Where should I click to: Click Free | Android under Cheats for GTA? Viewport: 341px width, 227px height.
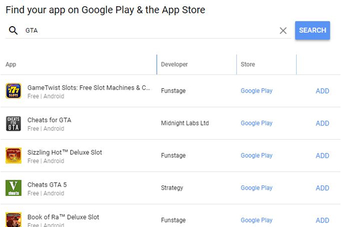45,129
